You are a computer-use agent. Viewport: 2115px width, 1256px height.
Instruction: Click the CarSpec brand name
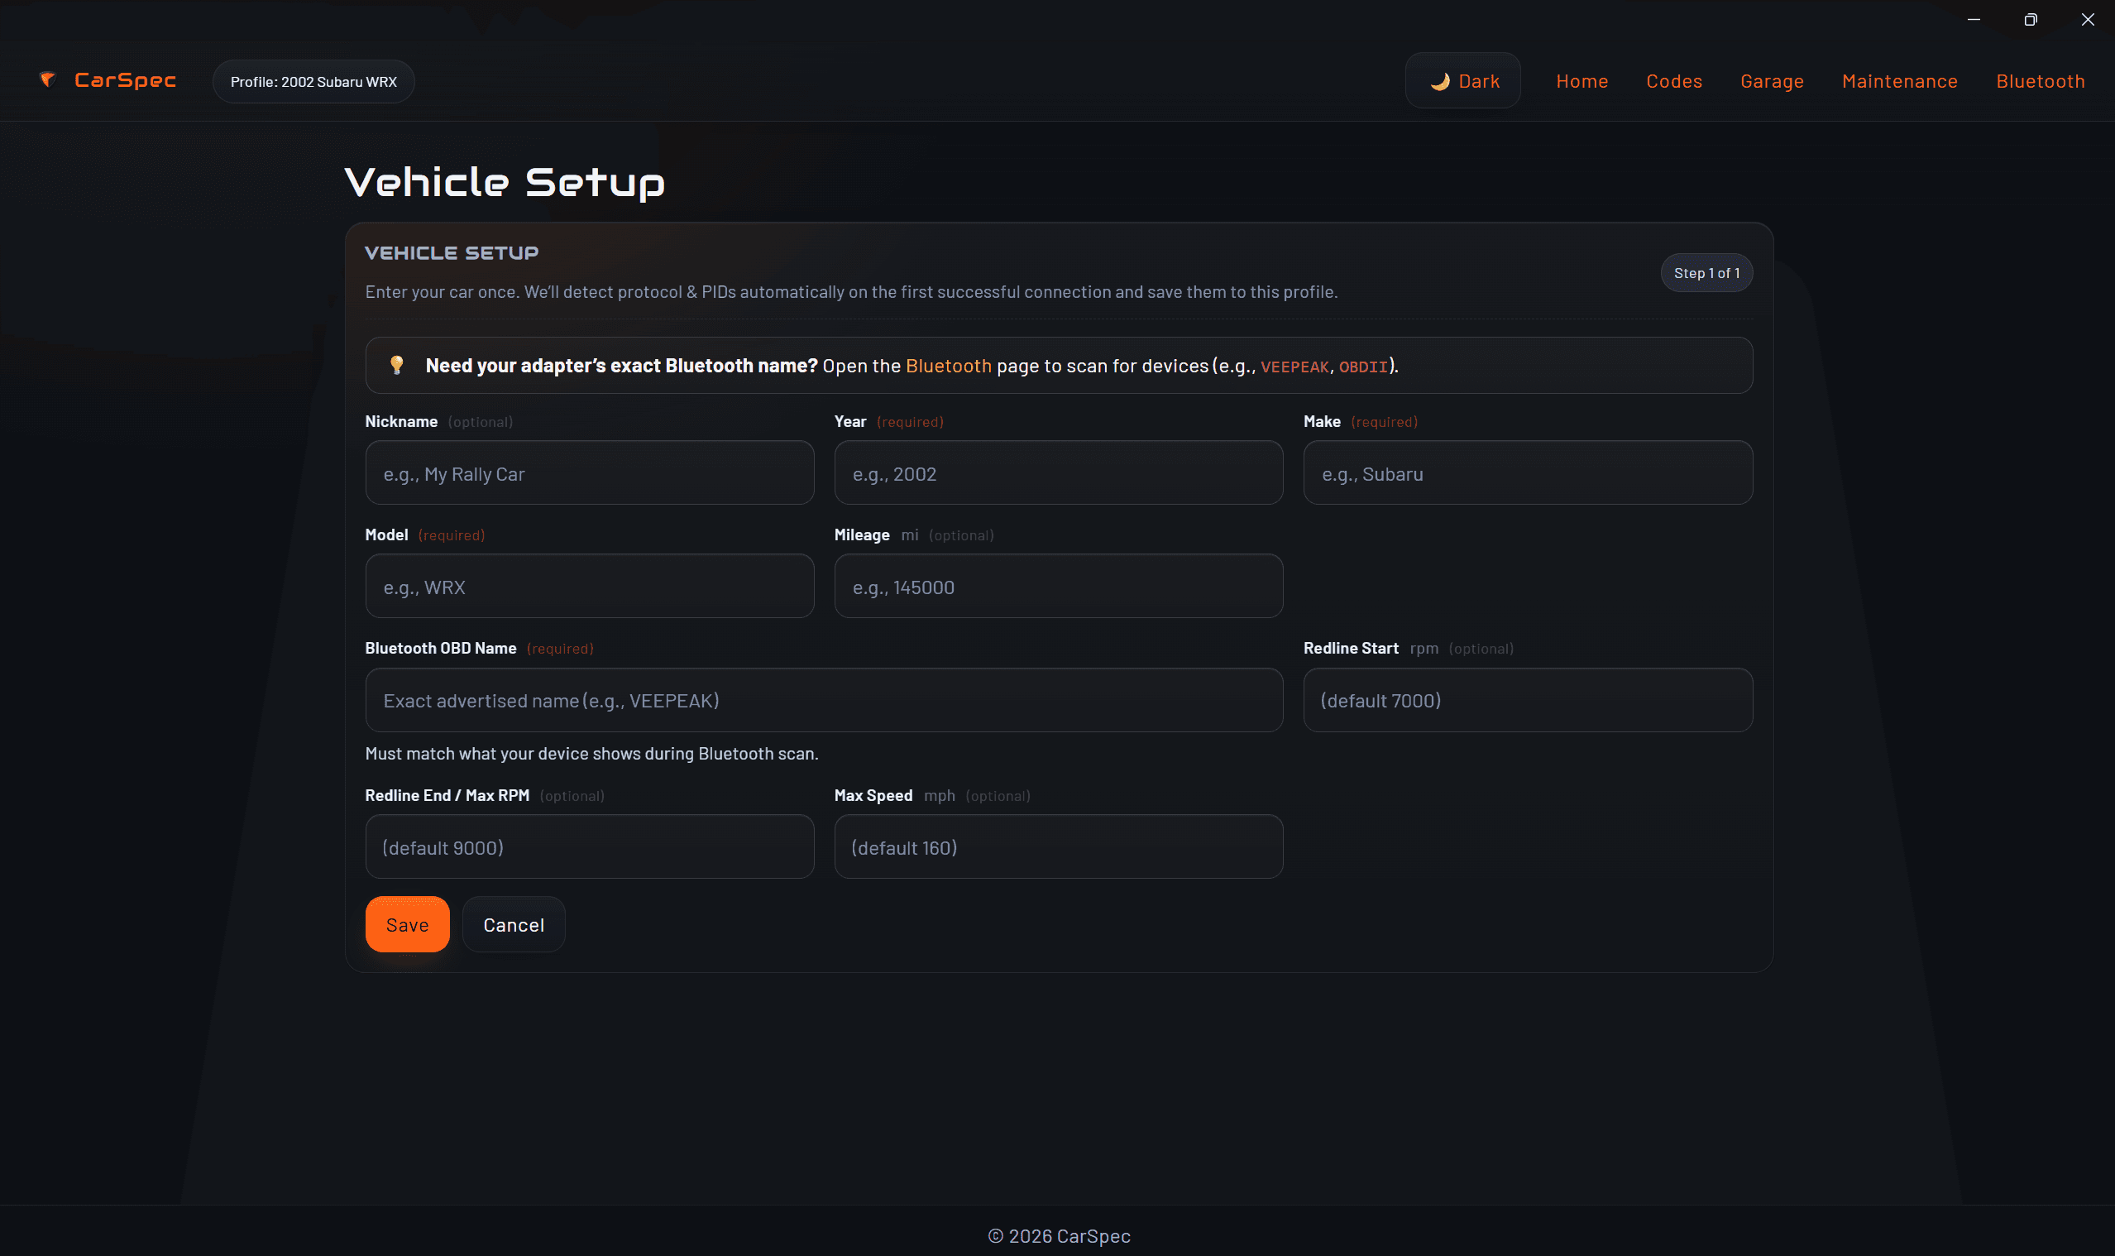125,80
